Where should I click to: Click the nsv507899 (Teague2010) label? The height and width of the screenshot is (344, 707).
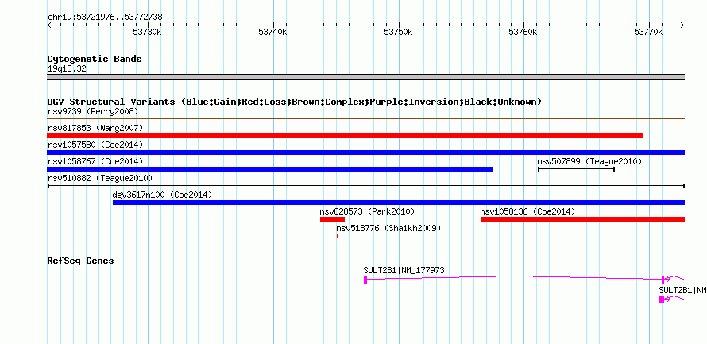click(x=589, y=161)
